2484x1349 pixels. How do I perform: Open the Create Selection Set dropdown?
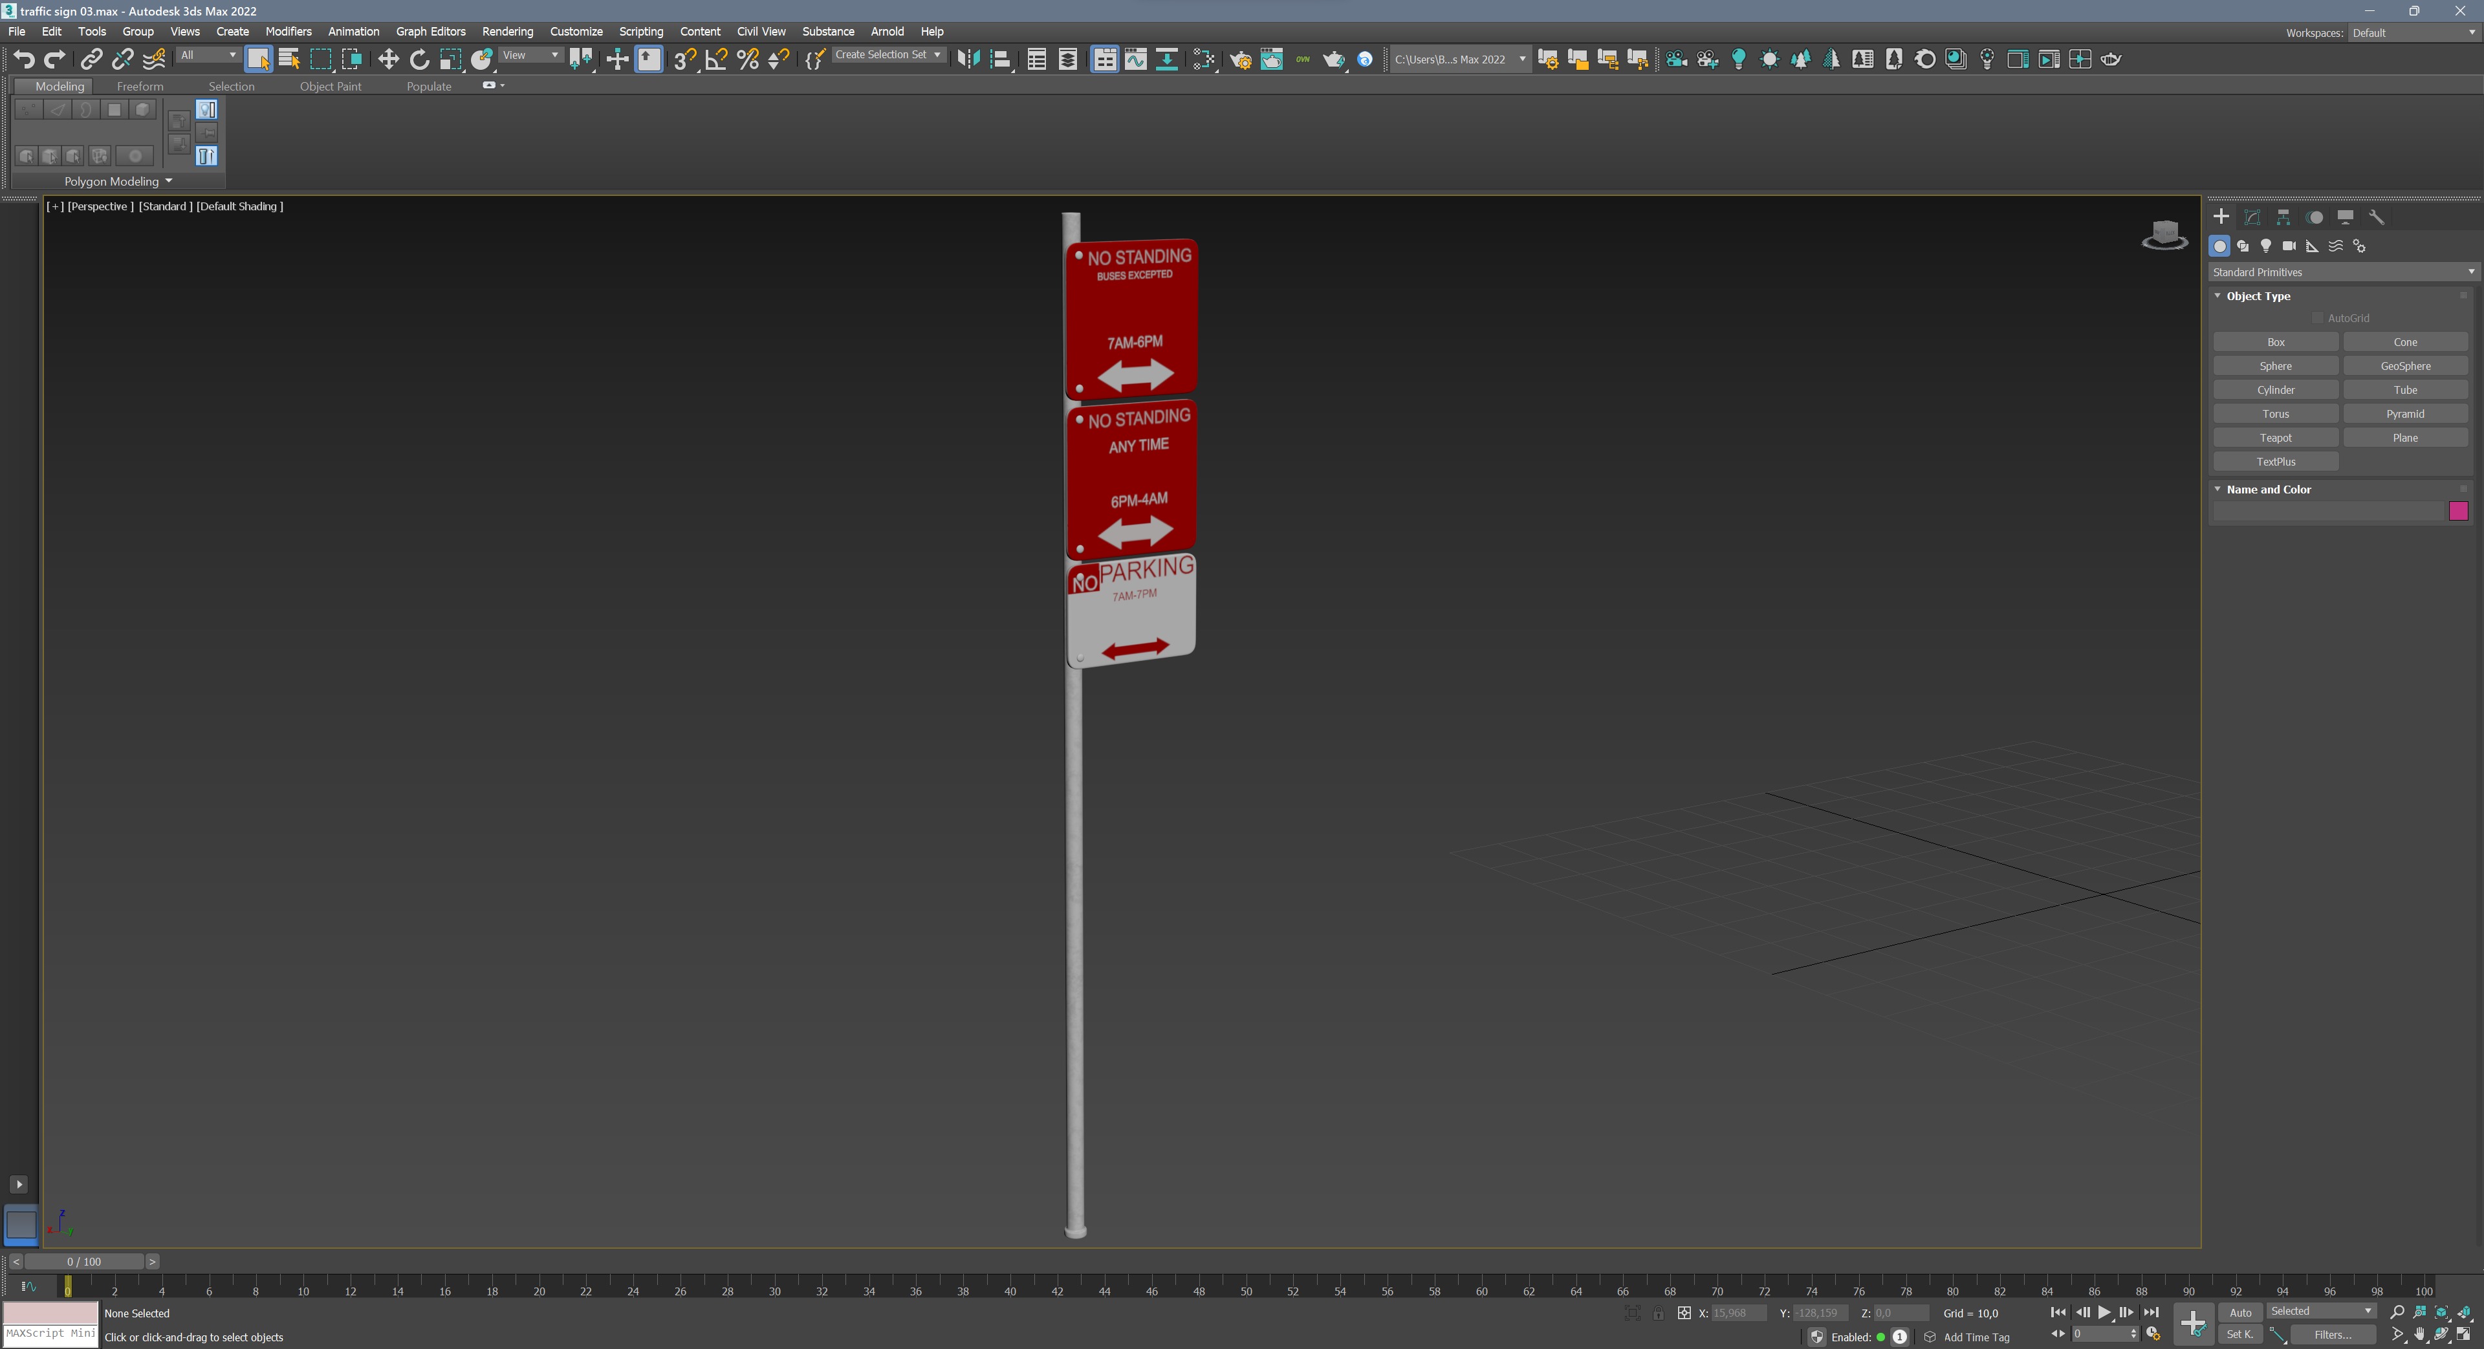click(888, 55)
